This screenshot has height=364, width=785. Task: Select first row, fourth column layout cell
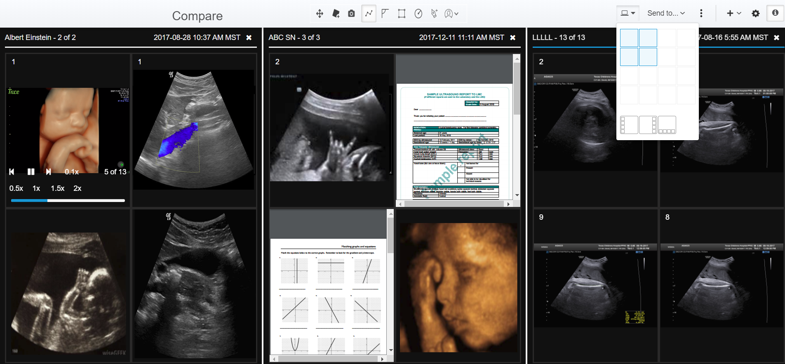tap(686, 38)
